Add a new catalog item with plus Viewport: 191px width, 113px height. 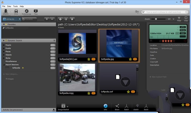(x=47, y=19)
